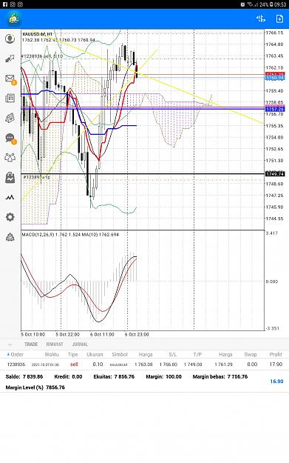The image size is (289, 463).
Task: Click the Margin Level (%) 7856.76 text
Action: 35,387
